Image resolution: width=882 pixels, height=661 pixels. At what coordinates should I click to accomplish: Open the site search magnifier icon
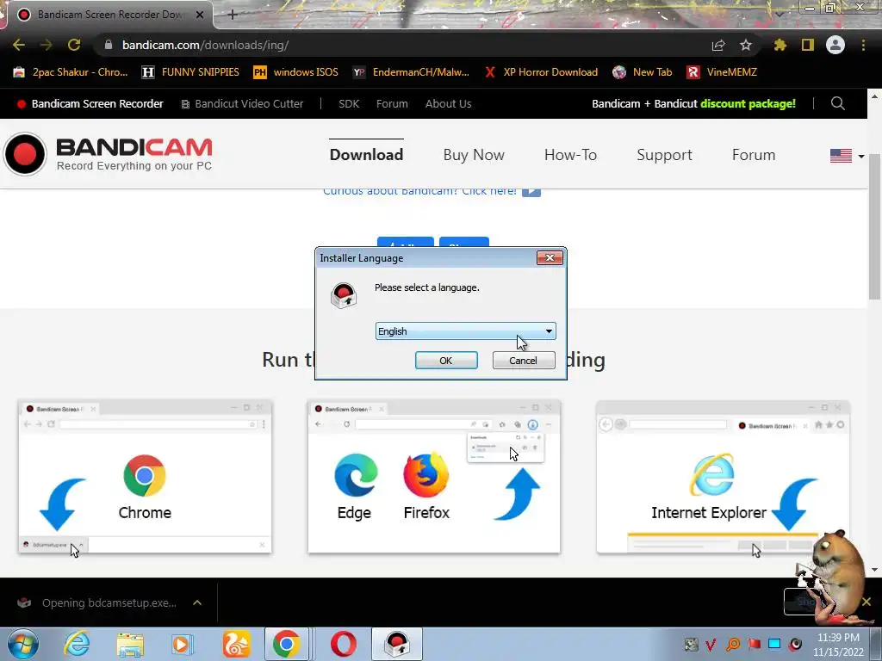point(837,103)
